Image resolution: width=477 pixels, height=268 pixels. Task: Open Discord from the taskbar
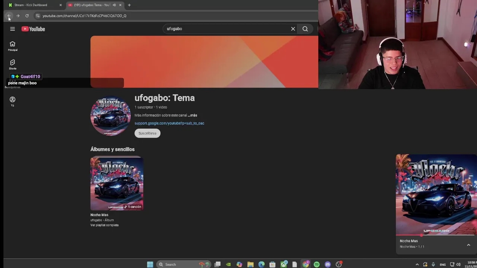tap(328, 264)
